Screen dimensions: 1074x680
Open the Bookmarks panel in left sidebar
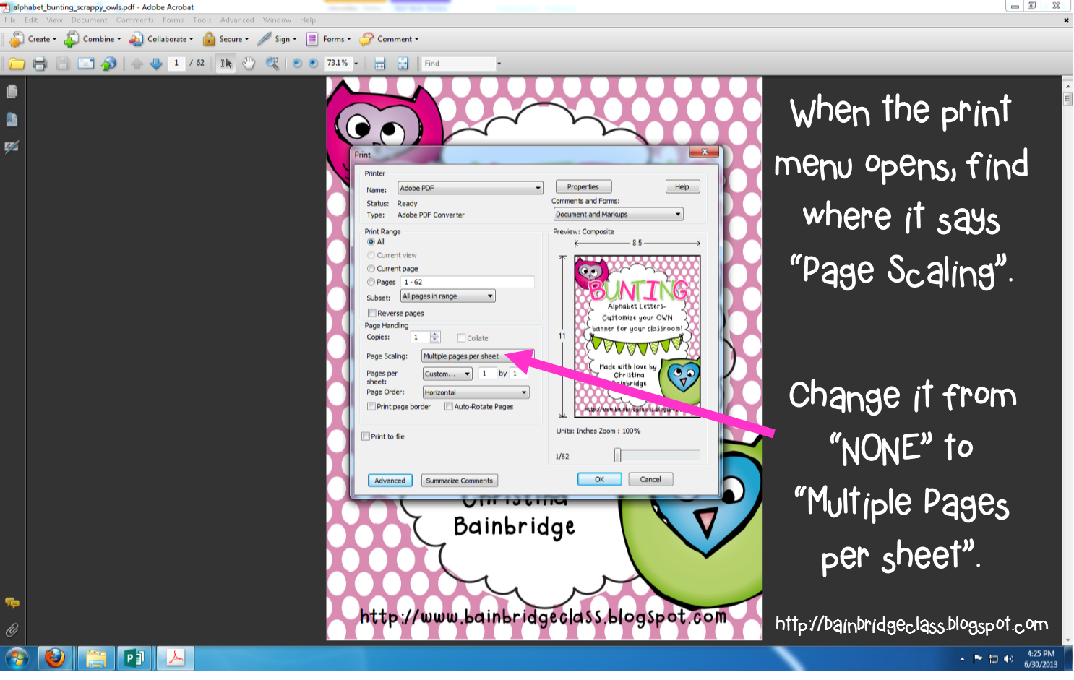point(12,119)
